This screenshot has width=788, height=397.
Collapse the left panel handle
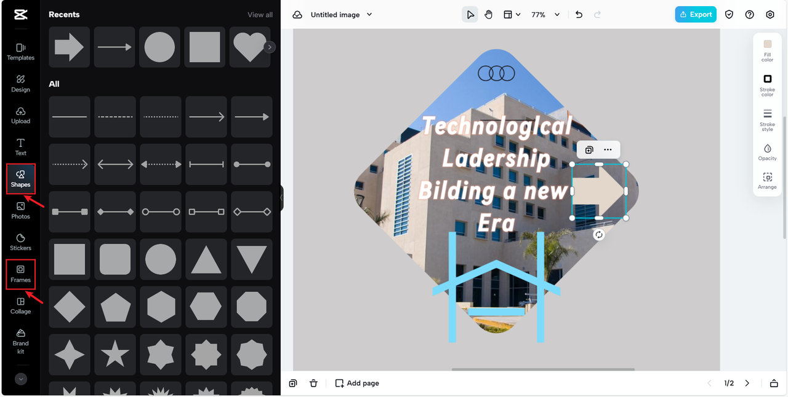point(282,198)
